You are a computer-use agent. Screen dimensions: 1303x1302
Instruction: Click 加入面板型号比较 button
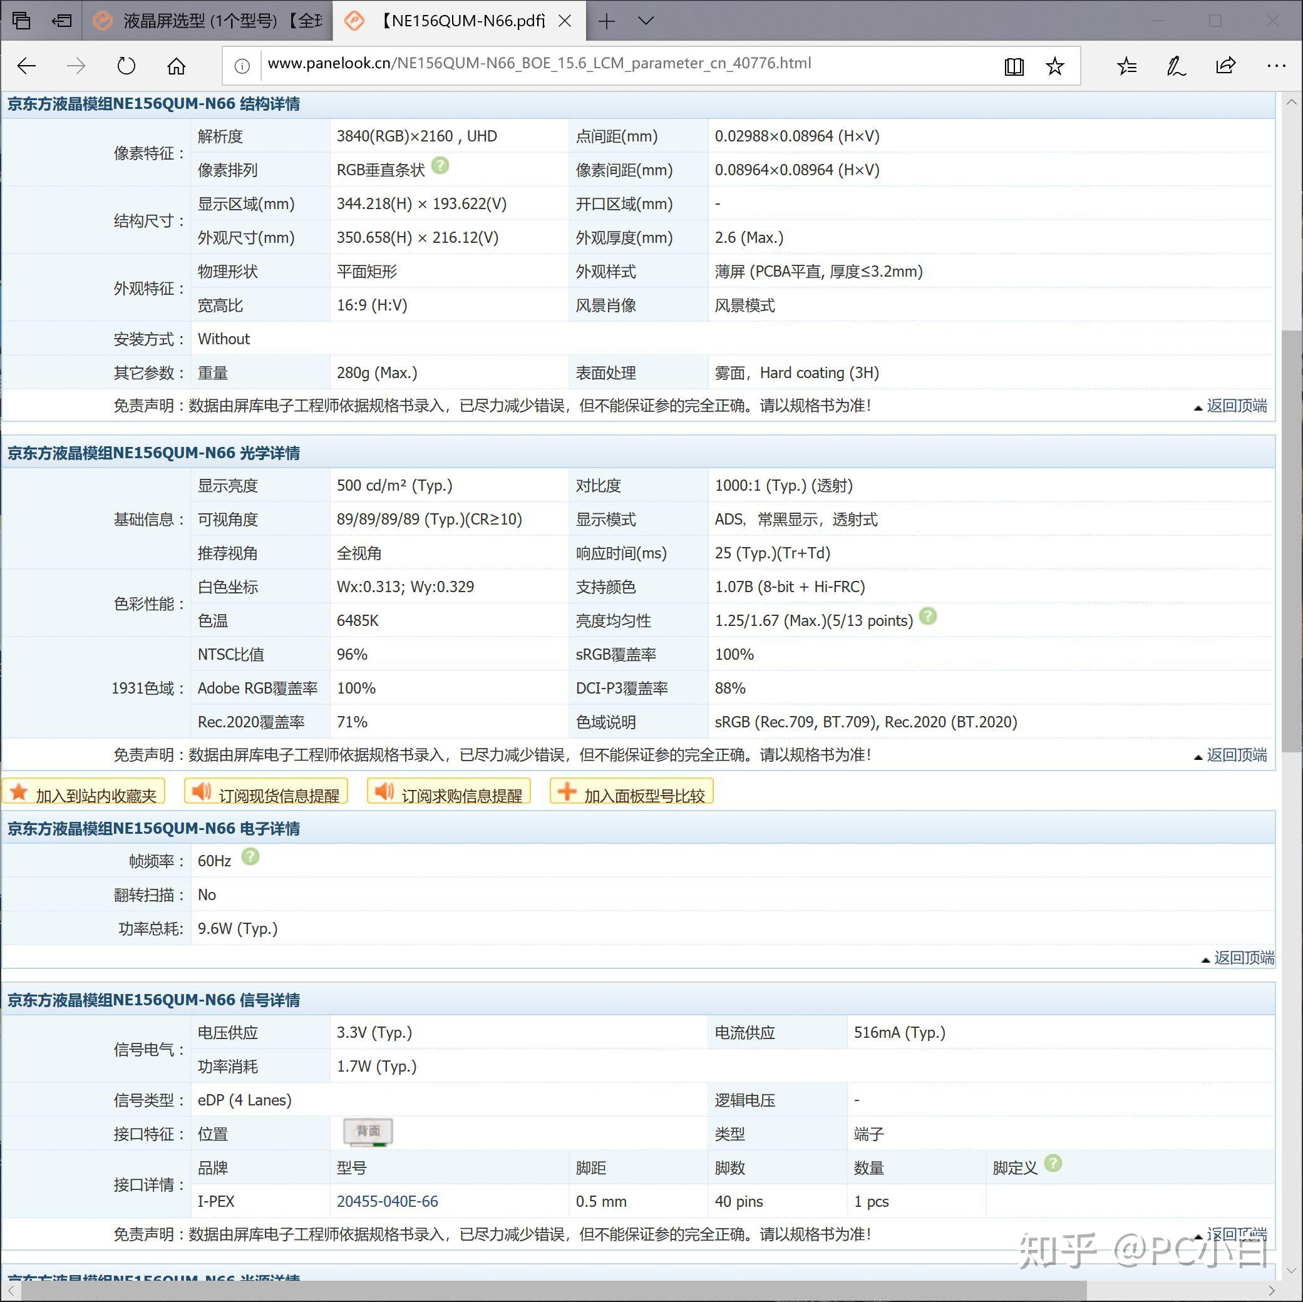coord(631,793)
